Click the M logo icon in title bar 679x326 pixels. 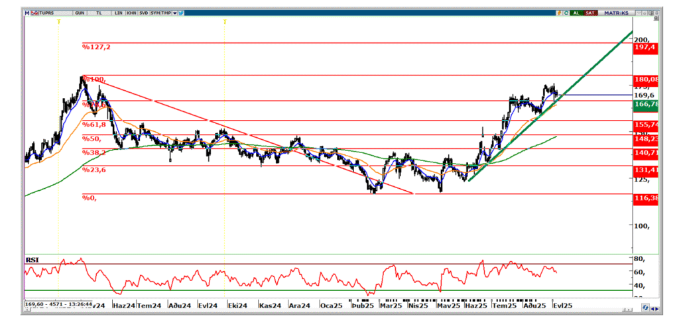(x=27, y=13)
